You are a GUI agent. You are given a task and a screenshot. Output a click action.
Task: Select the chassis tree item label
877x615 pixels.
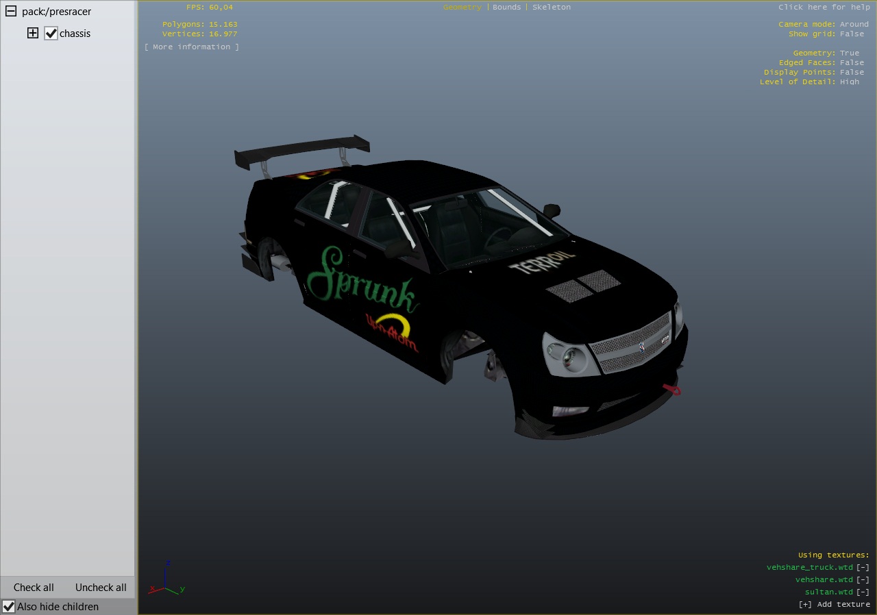(75, 34)
